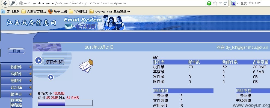This screenshot has height=108, width=270.
Task: Click the 江西政务信息网 site logo
Action: (32, 23)
